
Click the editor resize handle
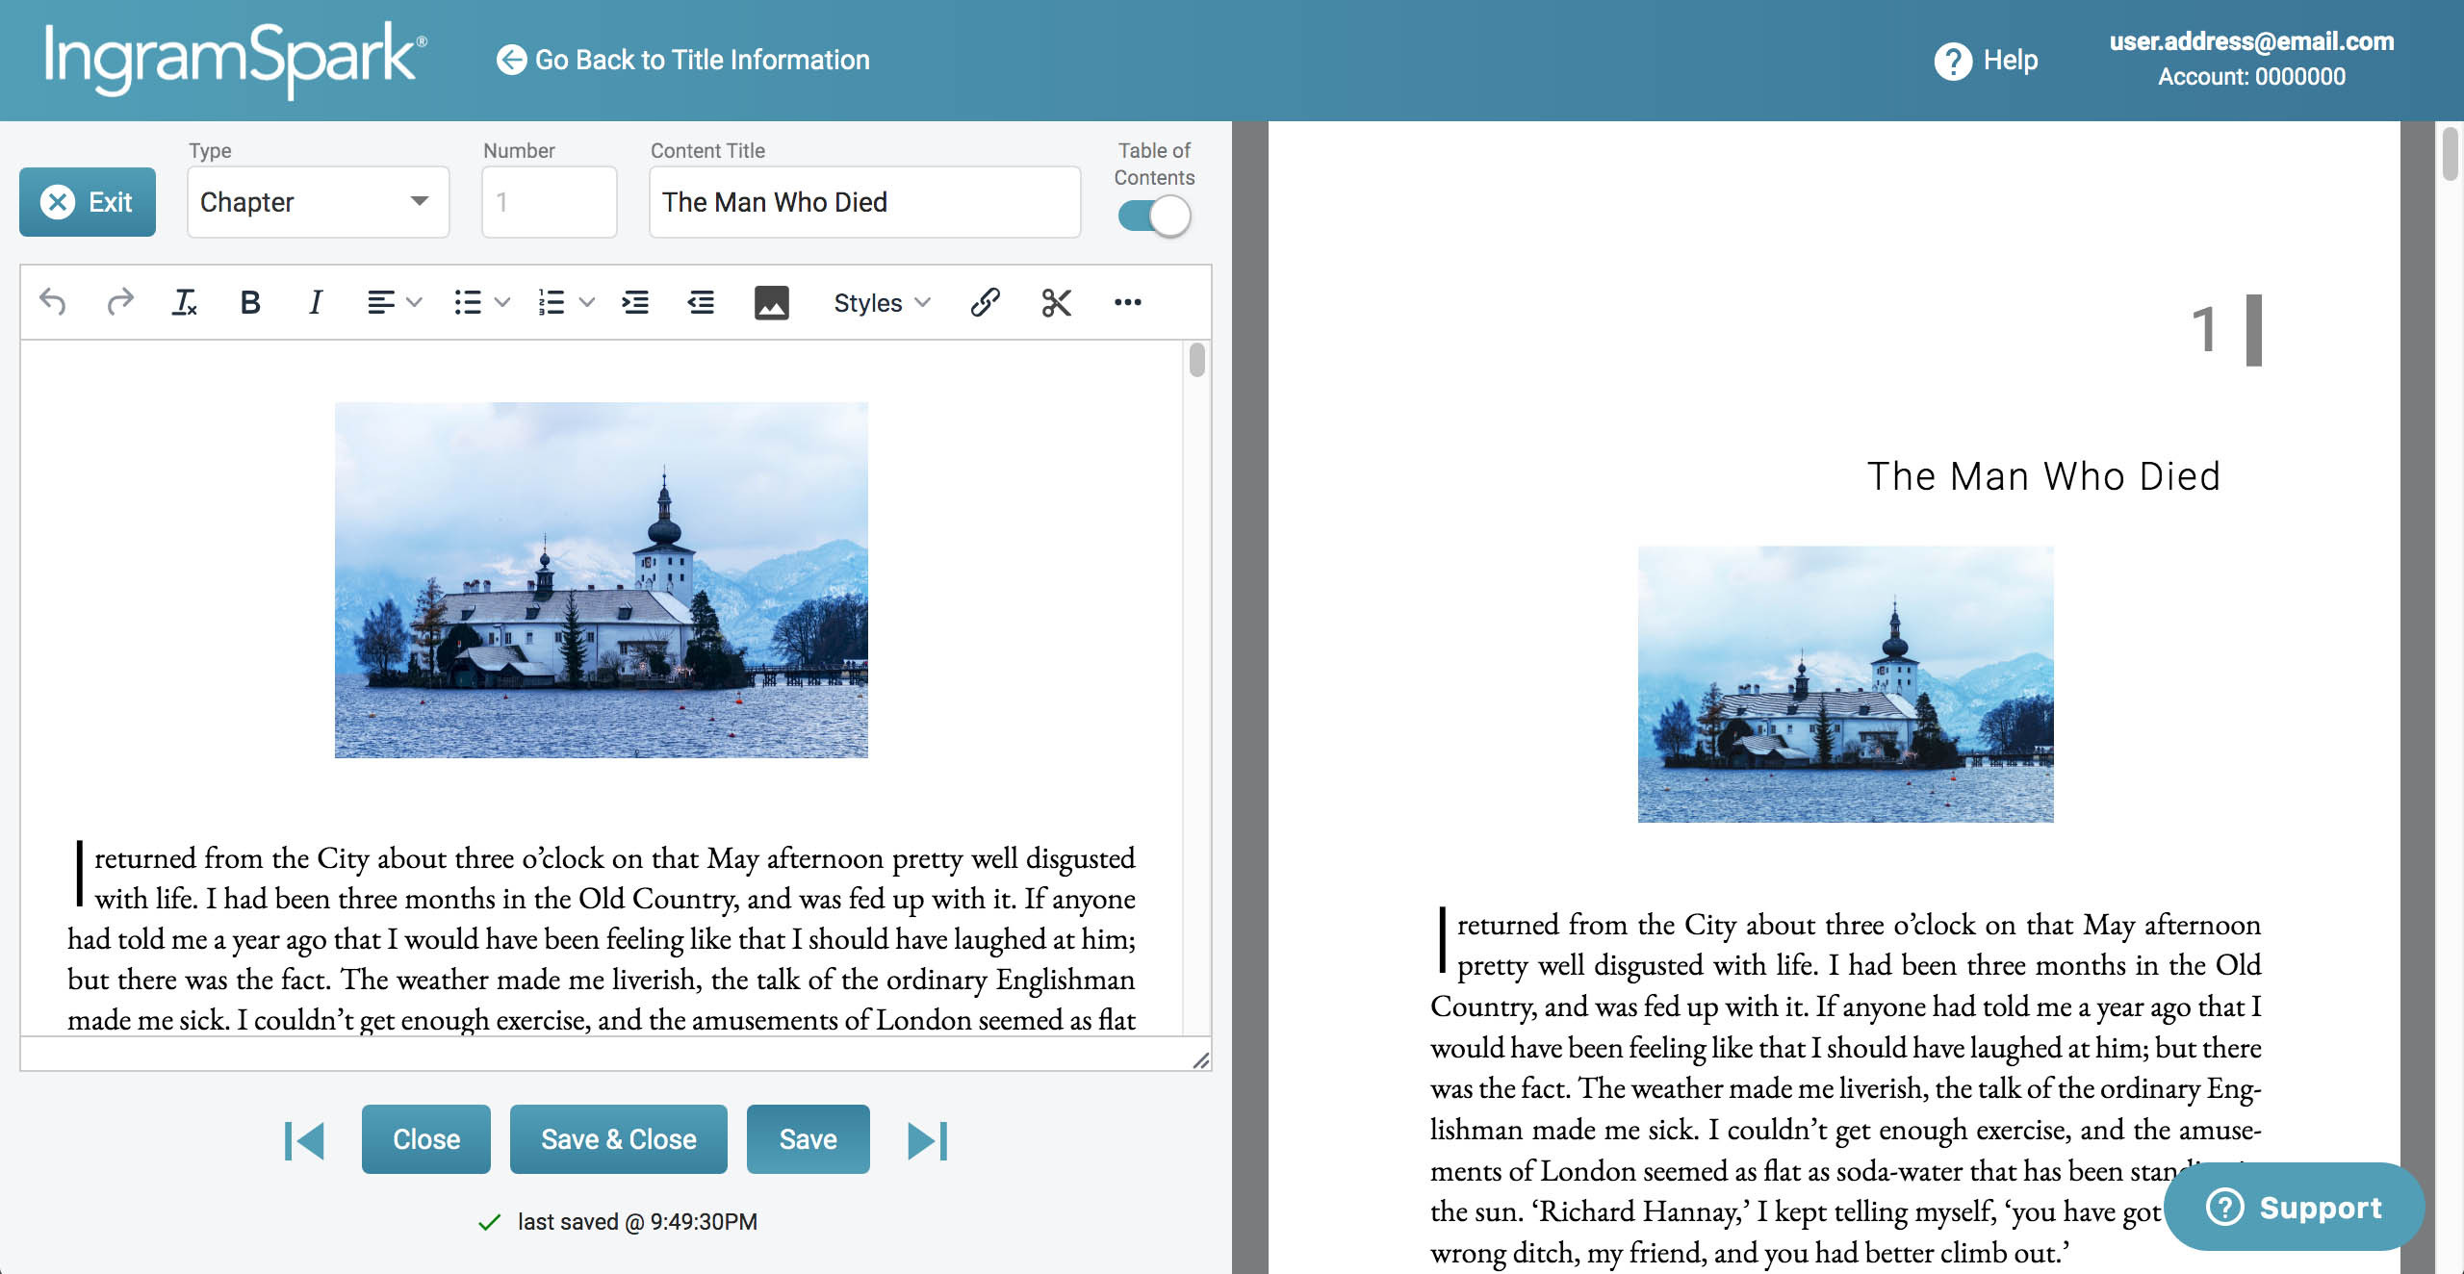[1200, 1060]
